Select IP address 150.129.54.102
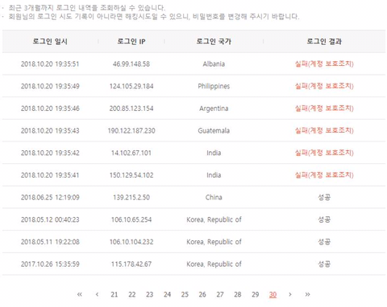387x307 pixels. coord(131,175)
